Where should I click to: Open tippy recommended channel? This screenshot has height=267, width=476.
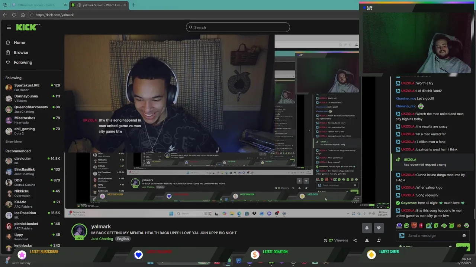[33, 237]
